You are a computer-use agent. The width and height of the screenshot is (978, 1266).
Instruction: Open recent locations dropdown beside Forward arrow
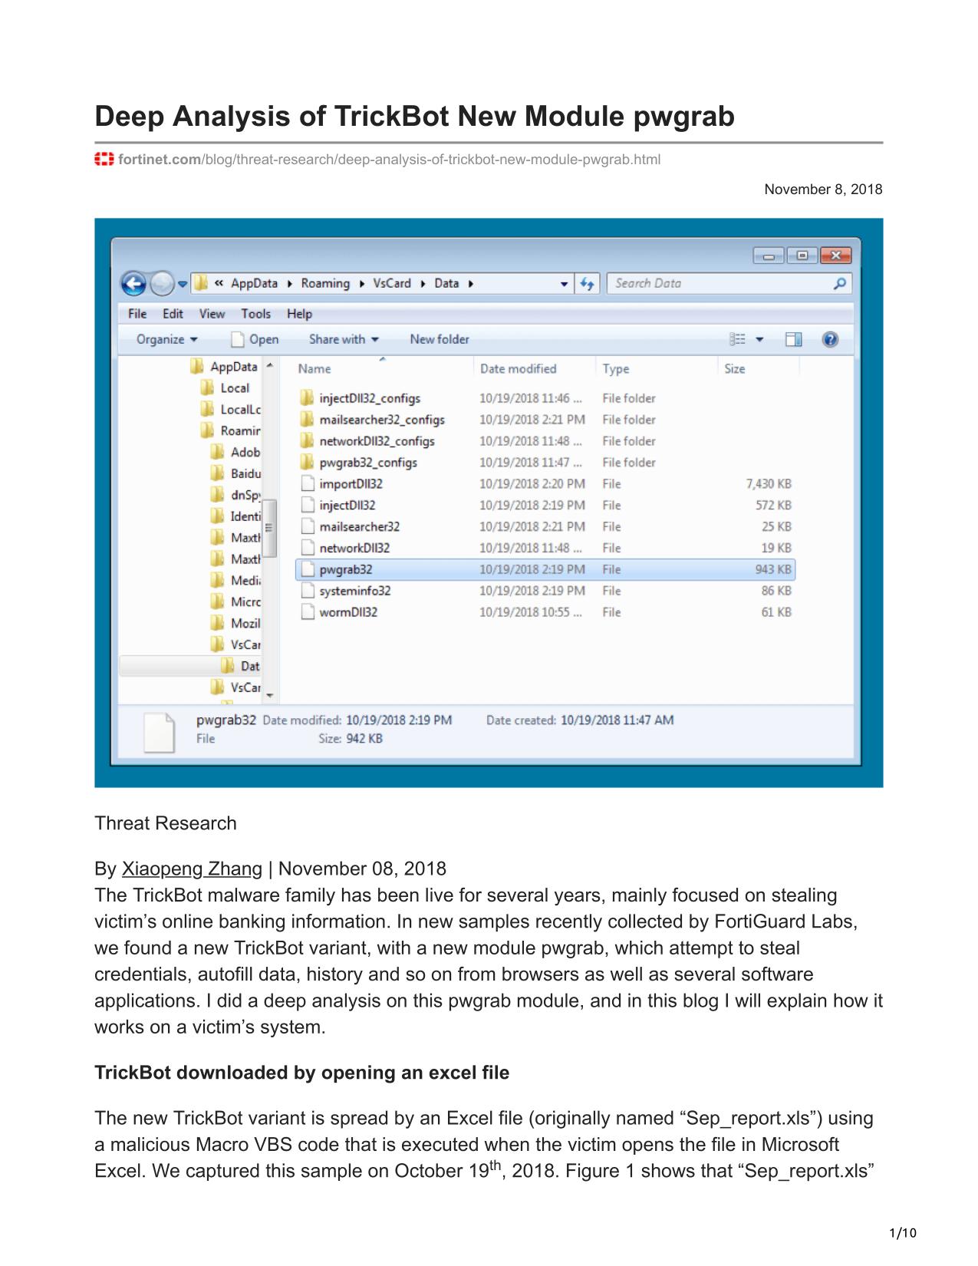[x=183, y=284]
